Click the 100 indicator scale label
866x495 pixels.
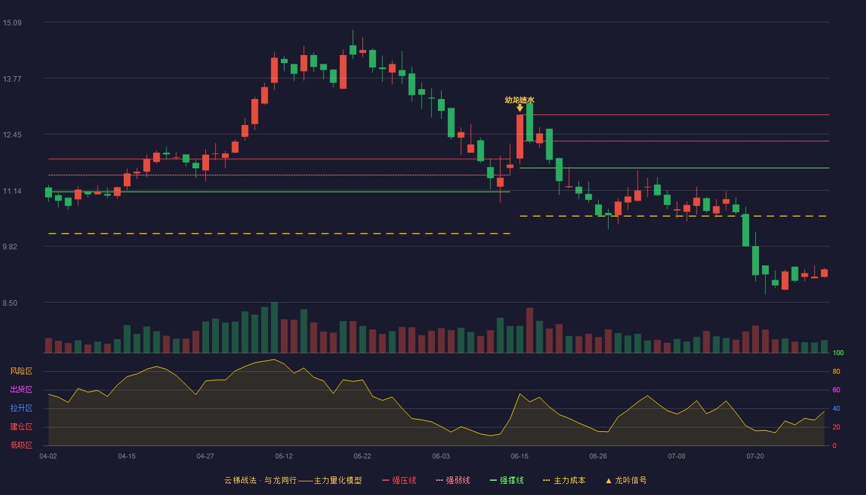[838, 353]
